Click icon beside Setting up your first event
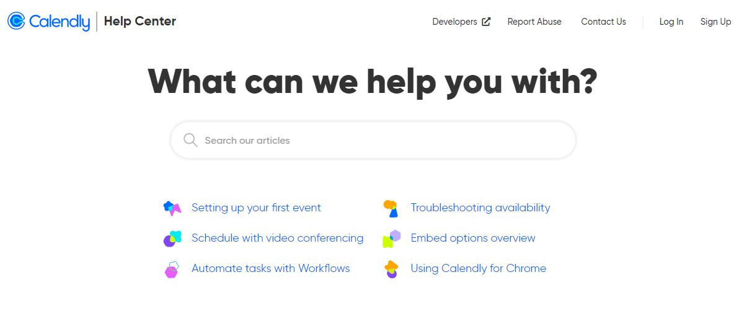The image size is (747, 329). coord(172,208)
